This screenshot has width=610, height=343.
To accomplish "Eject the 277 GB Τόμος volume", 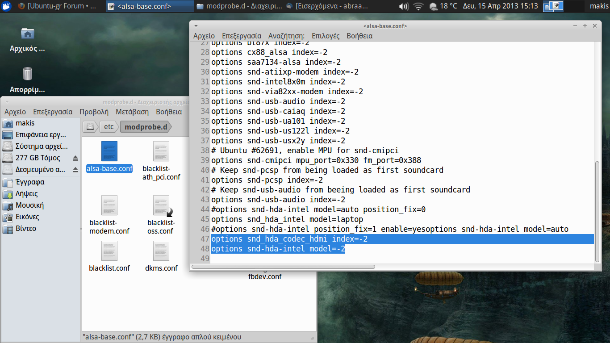I will click(75, 158).
